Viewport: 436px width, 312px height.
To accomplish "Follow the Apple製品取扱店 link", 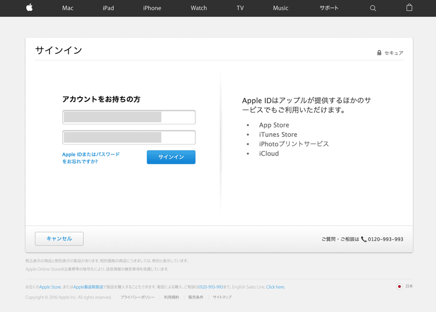I will 88,287.
